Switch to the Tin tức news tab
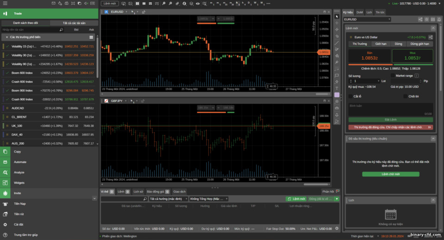The image size is (444, 240). click(x=380, y=12)
